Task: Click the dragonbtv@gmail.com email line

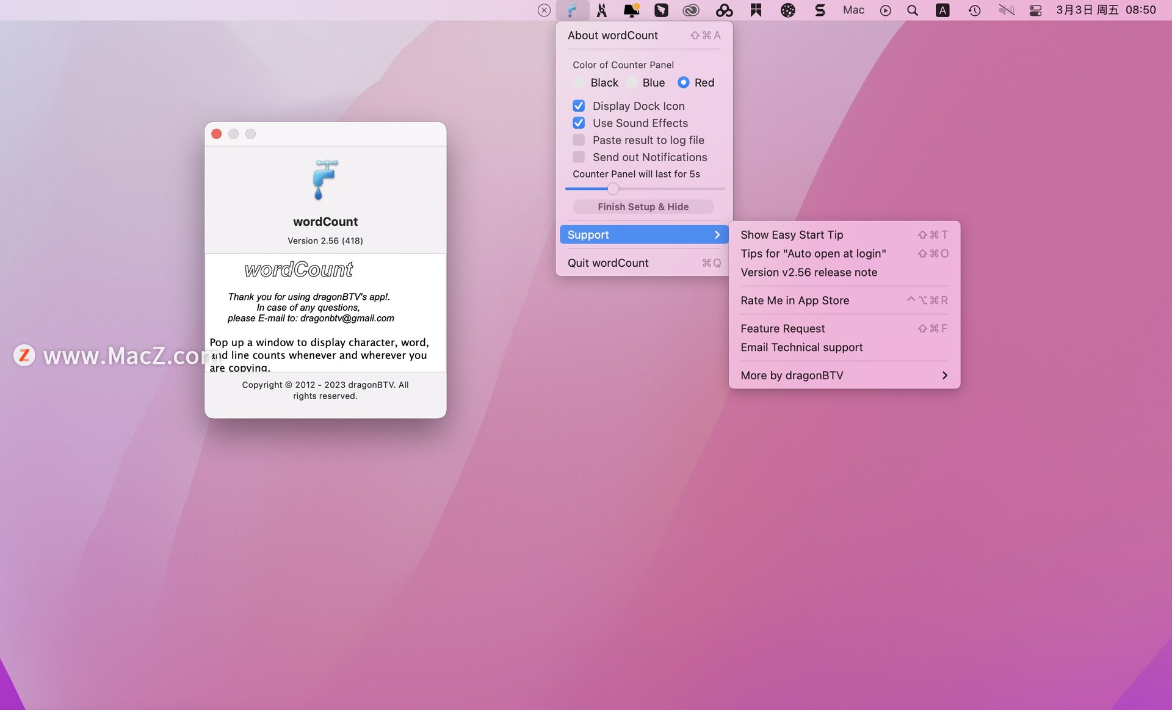Action: (x=311, y=319)
